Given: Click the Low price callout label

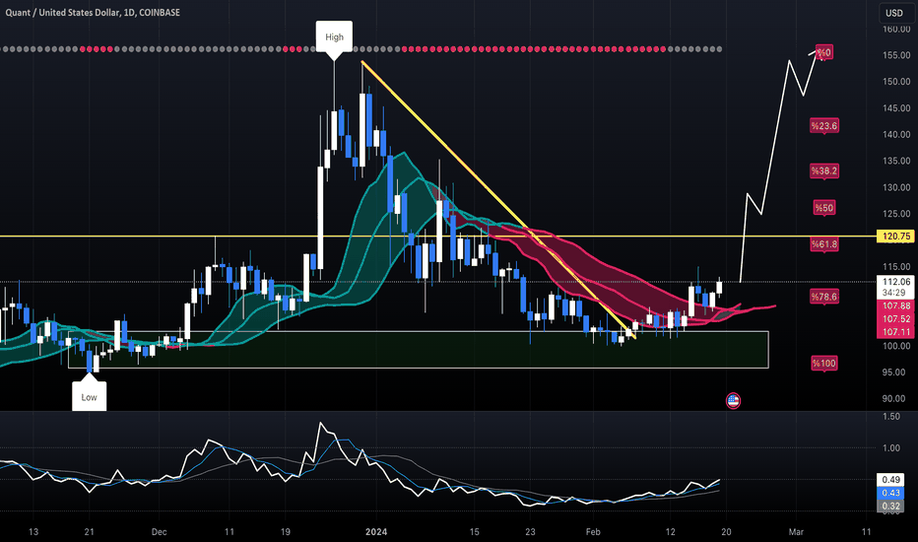Looking at the screenshot, I should [90, 395].
